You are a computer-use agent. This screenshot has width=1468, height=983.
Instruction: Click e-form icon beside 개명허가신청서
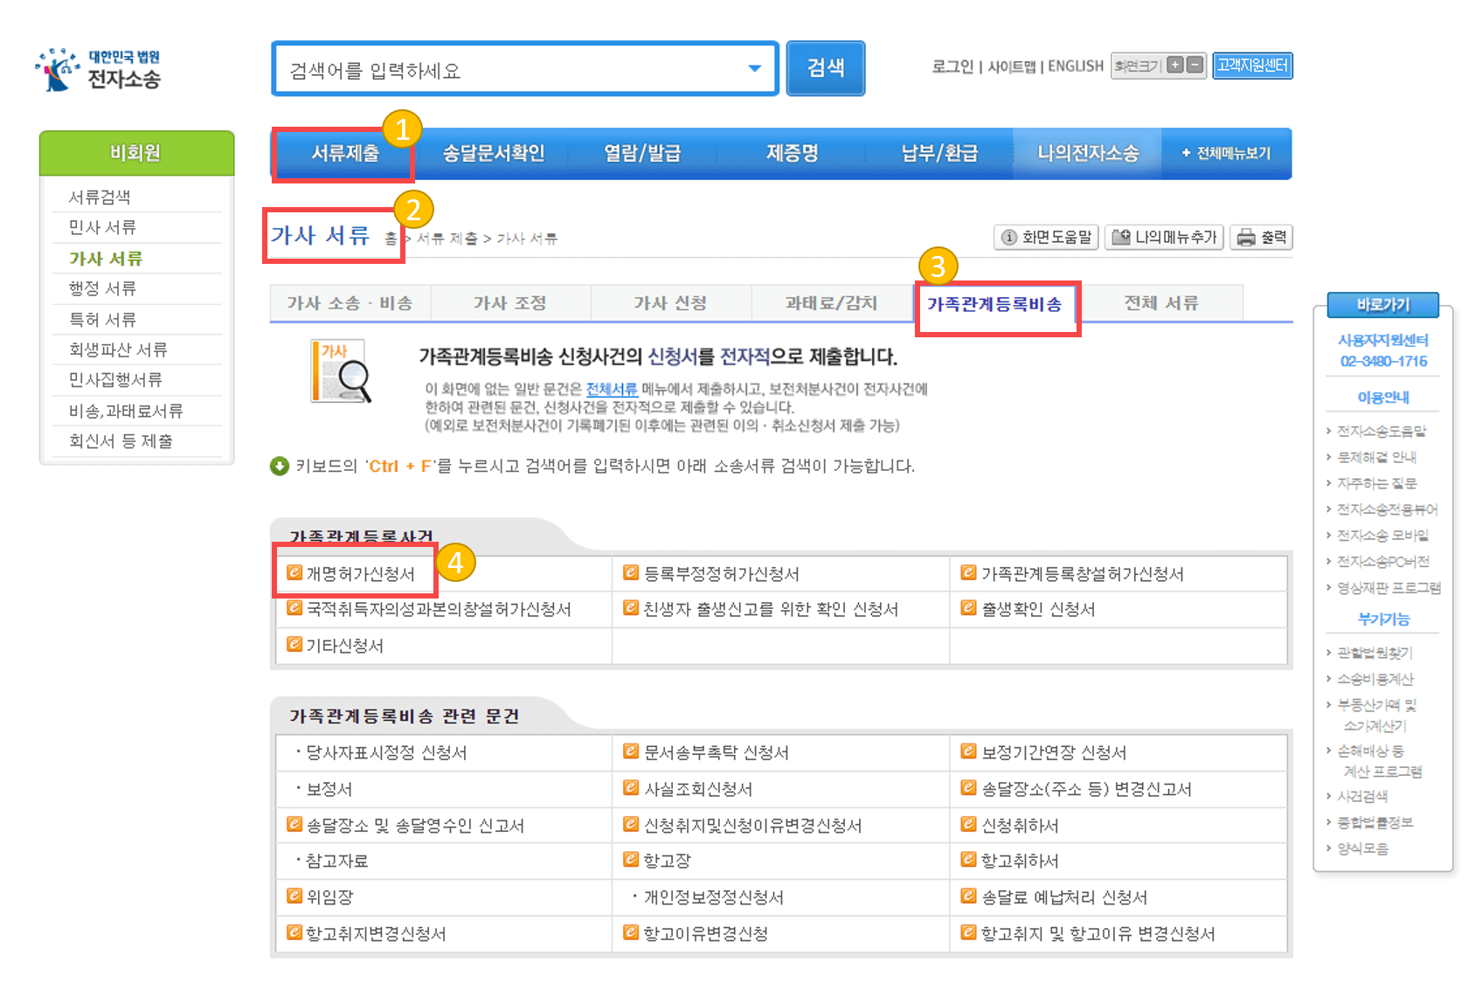click(294, 572)
